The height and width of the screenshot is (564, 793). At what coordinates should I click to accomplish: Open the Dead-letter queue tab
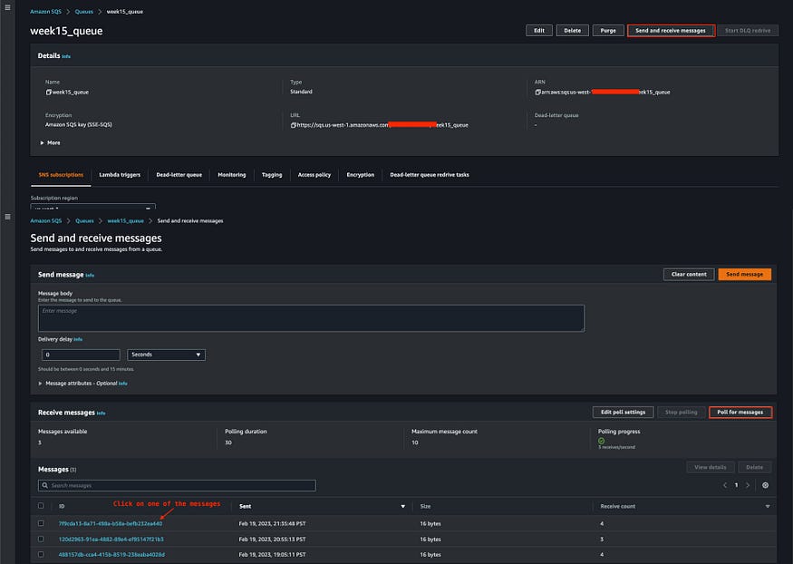(x=179, y=175)
